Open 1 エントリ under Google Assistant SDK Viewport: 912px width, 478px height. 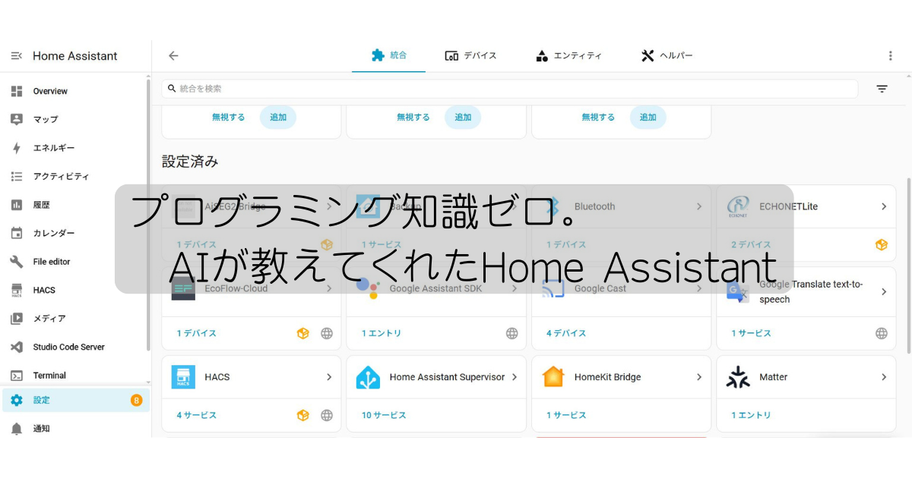point(382,333)
